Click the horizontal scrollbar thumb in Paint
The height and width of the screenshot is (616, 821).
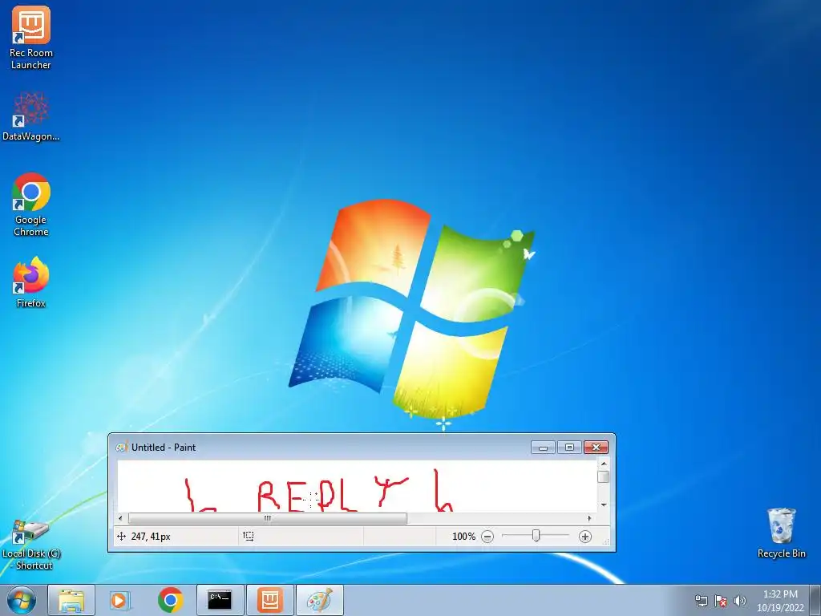tap(268, 518)
